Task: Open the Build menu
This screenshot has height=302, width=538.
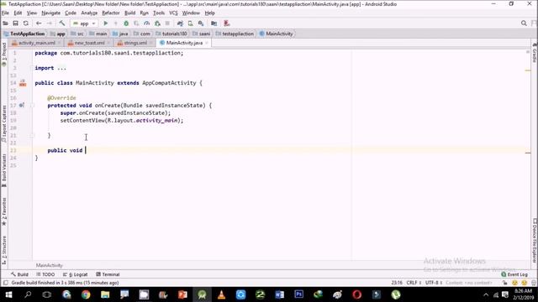Action: coord(129,13)
